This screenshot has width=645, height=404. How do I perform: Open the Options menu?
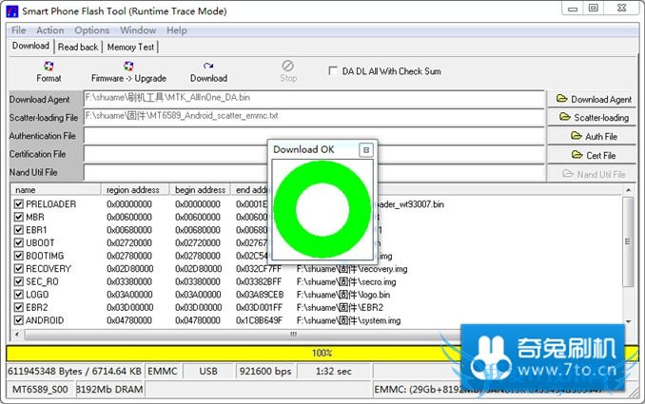pos(92,30)
